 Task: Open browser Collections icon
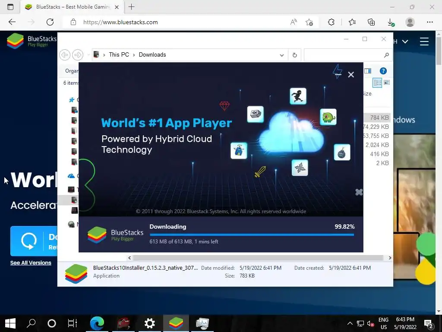pyautogui.click(x=371, y=22)
